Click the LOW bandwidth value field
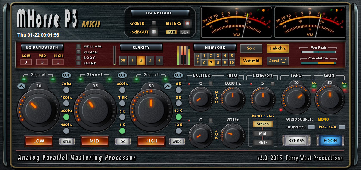The height and width of the screenshot is (170, 361). point(26,62)
